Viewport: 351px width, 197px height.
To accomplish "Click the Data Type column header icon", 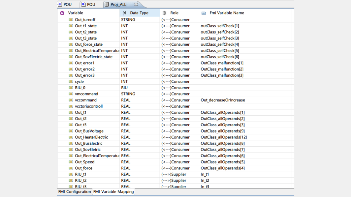I will pos(124,13).
